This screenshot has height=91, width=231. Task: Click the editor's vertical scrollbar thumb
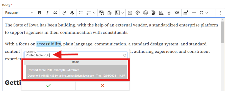pos(223,32)
